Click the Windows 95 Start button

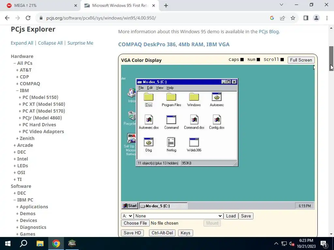(130, 206)
